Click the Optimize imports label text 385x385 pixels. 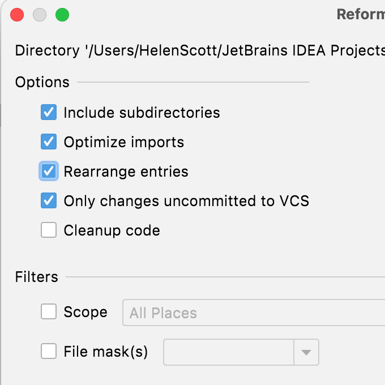(124, 142)
